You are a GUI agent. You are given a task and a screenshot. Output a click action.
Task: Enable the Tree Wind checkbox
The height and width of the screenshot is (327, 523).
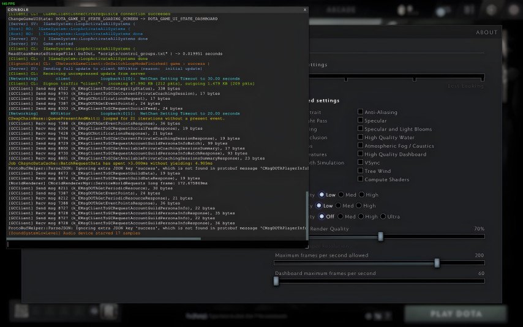pos(361,171)
